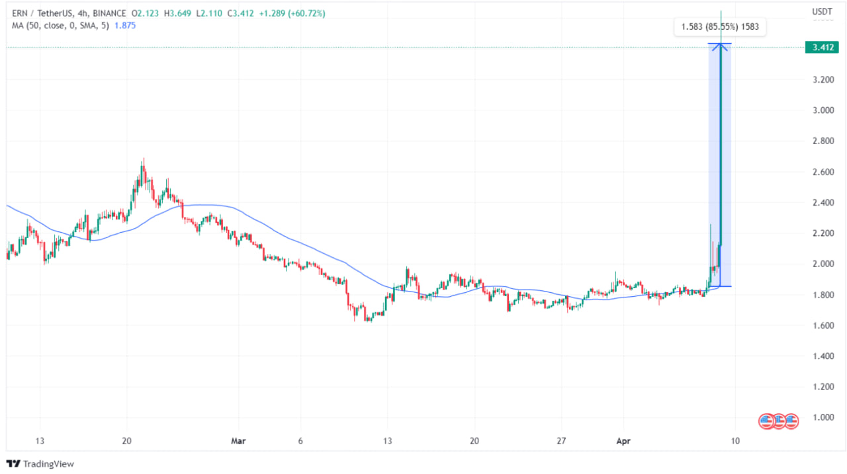Click the Mar label on the time axis

click(x=238, y=441)
